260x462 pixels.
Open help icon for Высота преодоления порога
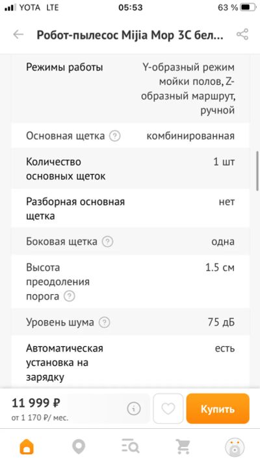[70, 296]
